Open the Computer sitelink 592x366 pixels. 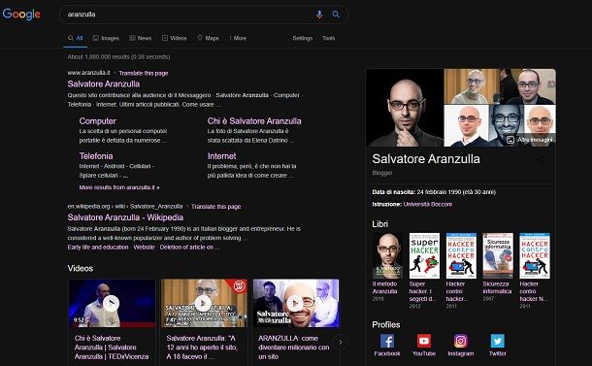(97, 121)
